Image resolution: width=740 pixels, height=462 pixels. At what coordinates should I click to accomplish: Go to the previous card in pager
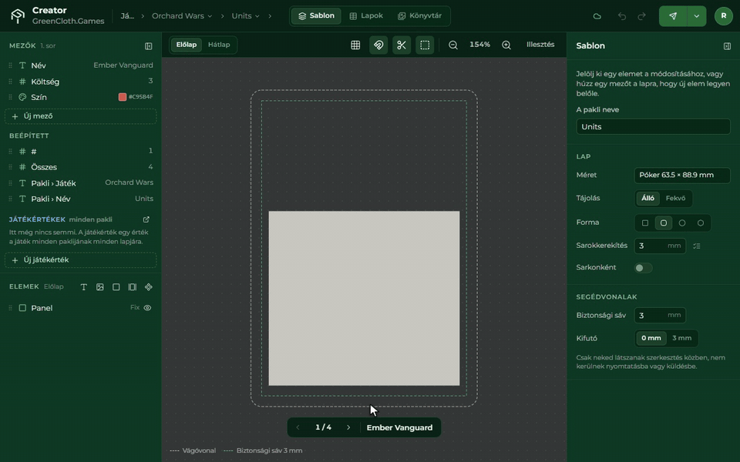pos(298,427)
